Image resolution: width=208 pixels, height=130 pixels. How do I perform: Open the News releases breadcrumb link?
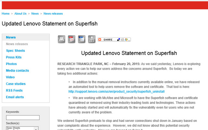[53, 14]
